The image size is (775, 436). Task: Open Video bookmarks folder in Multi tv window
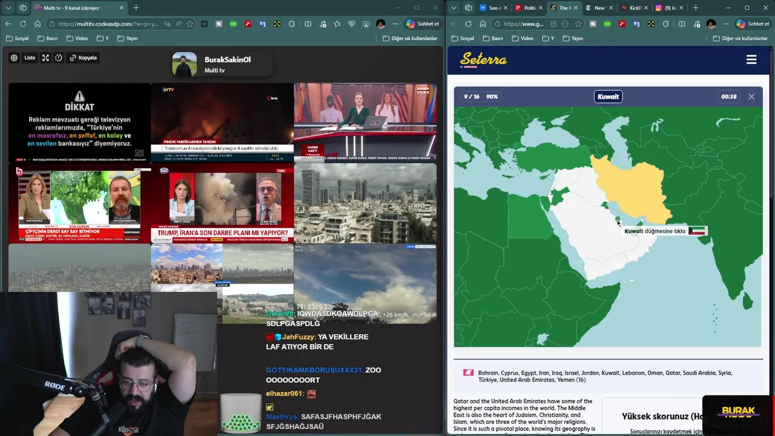pos(77,38)
